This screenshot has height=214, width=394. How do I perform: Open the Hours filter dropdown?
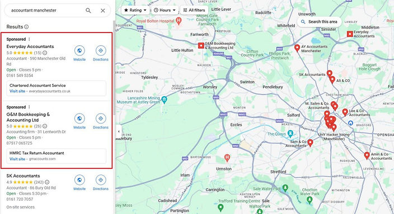[x=165, y=10]
